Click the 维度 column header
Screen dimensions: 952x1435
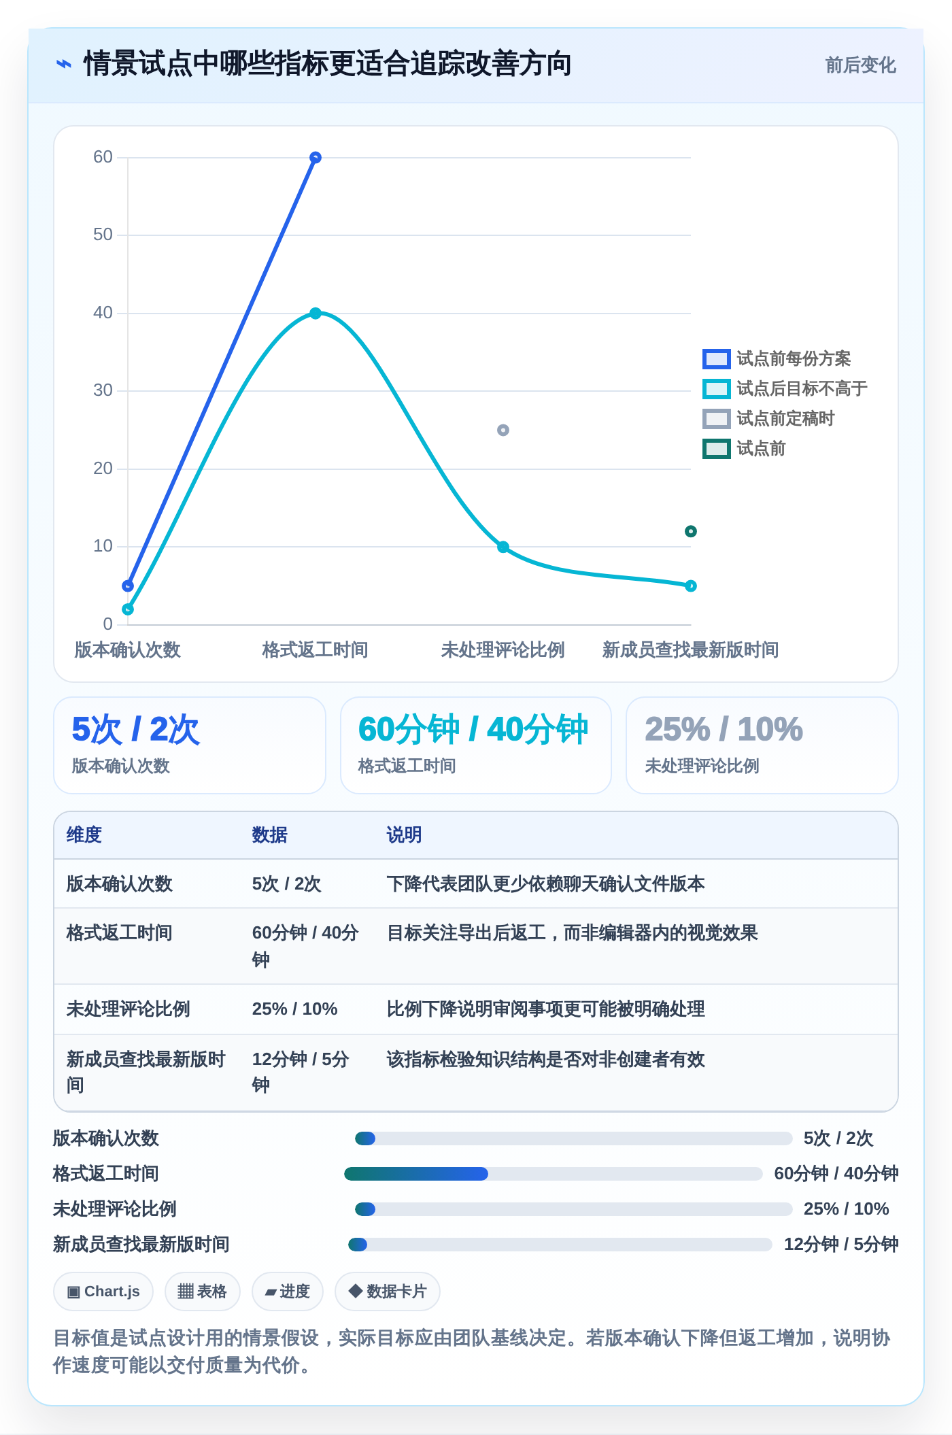[84, 835]
